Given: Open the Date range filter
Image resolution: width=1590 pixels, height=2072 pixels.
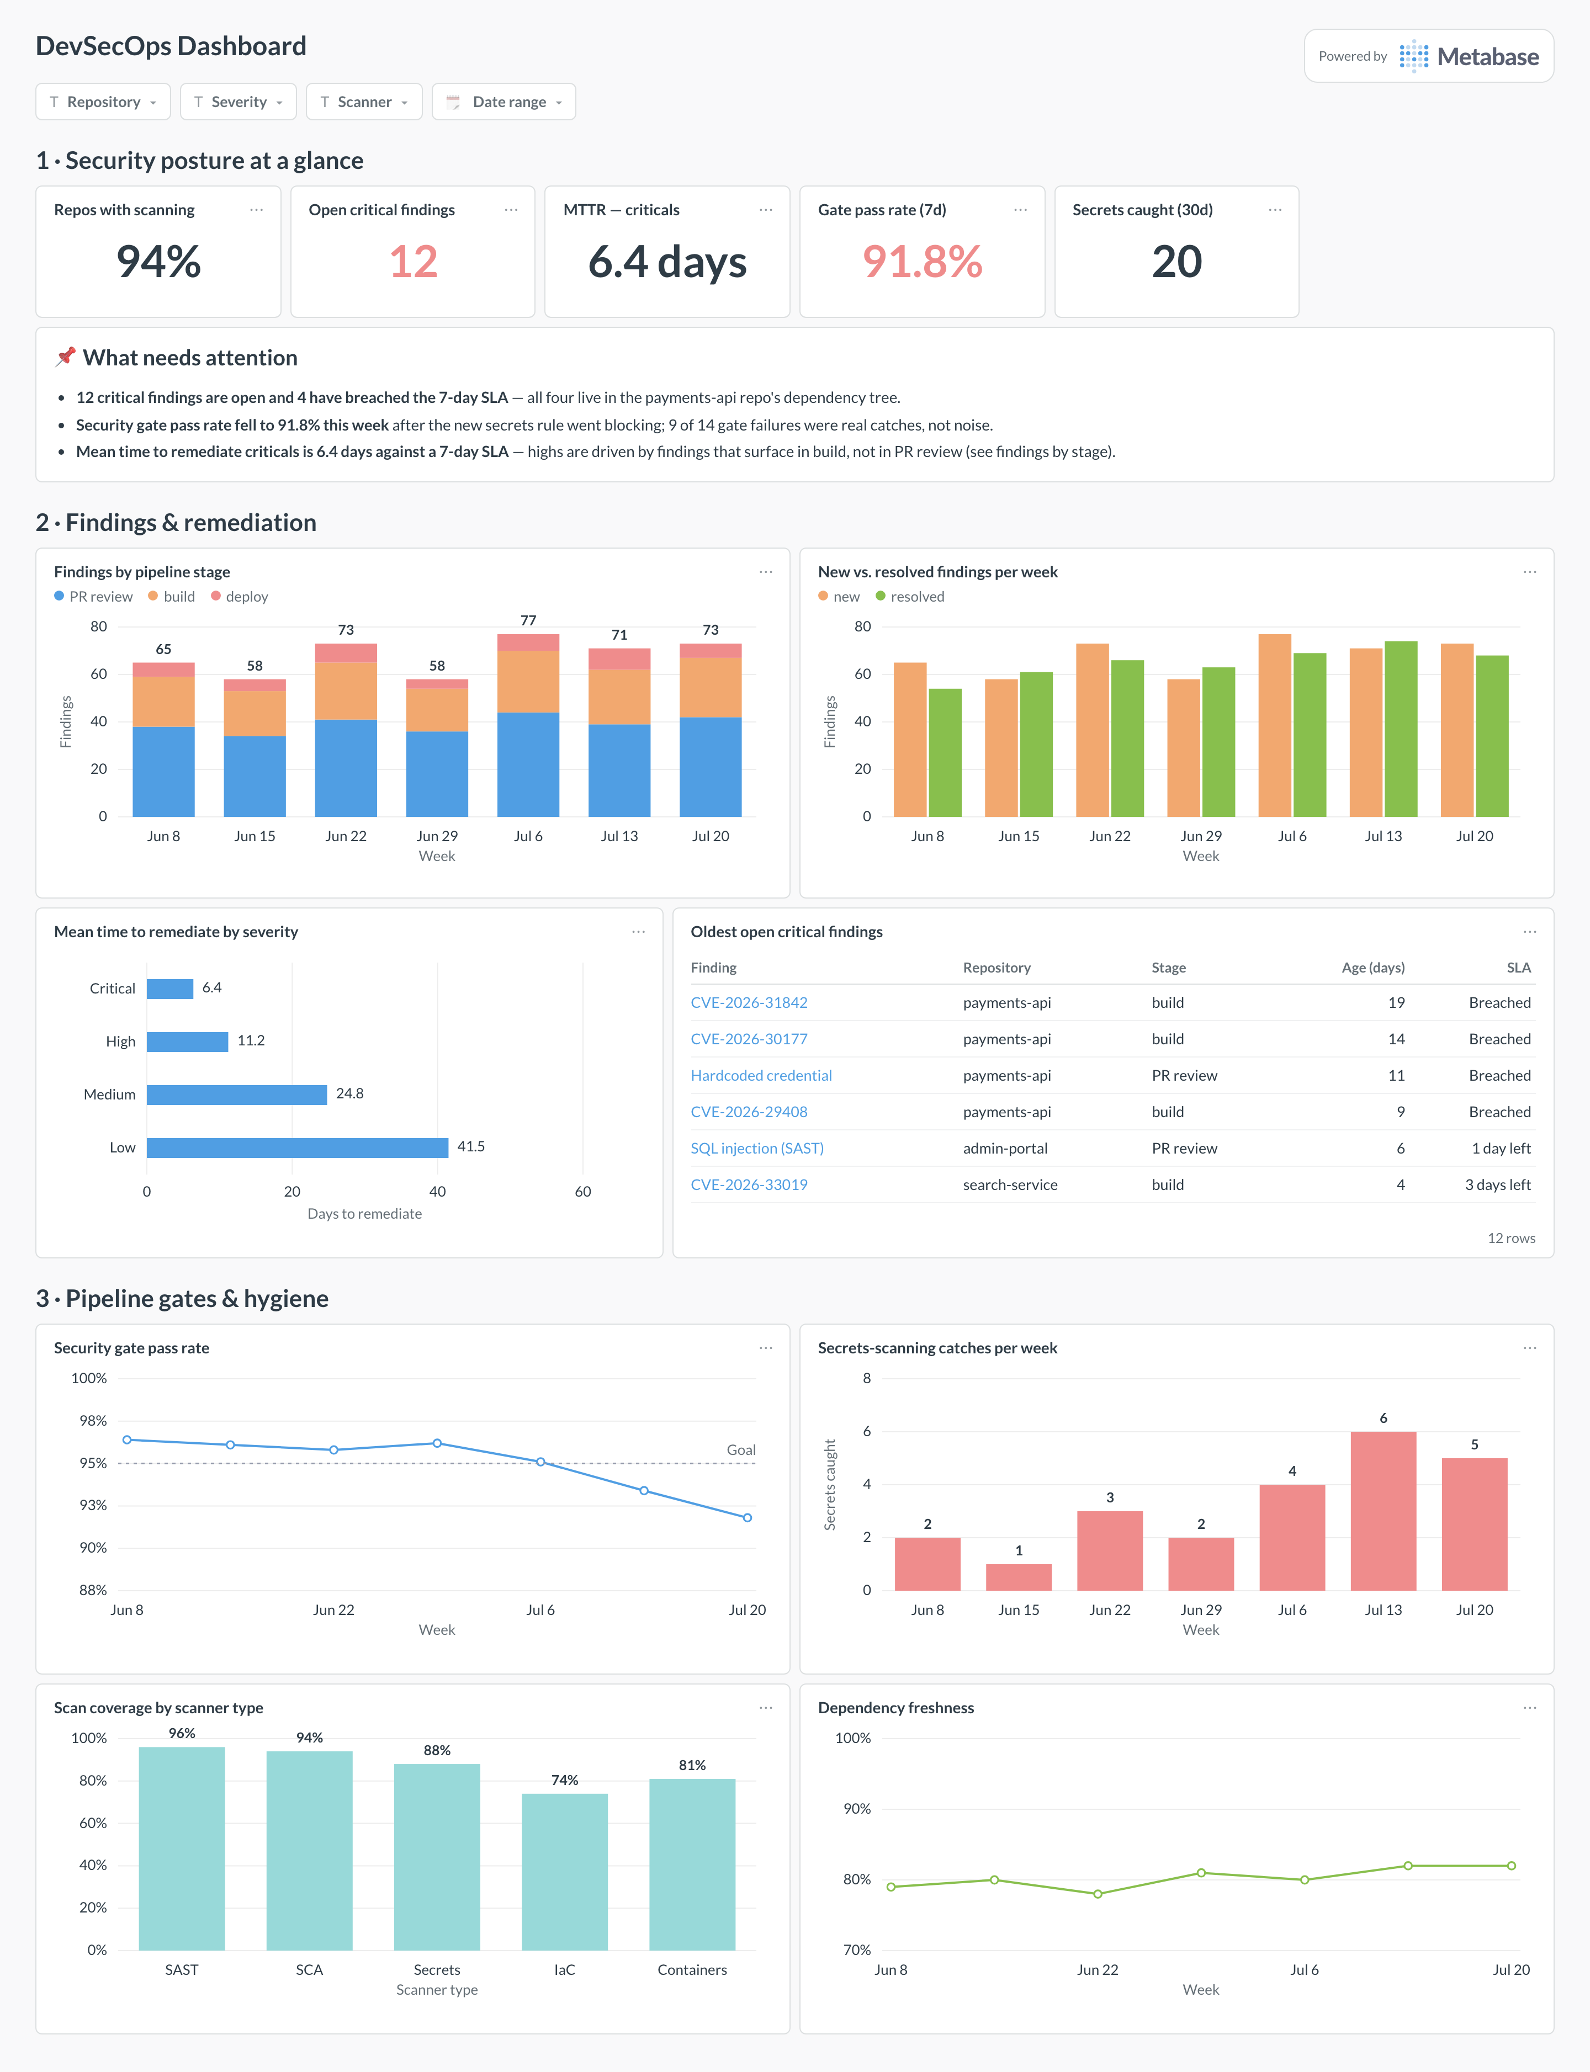Looking at the screenshot, I should click(504, 102).
